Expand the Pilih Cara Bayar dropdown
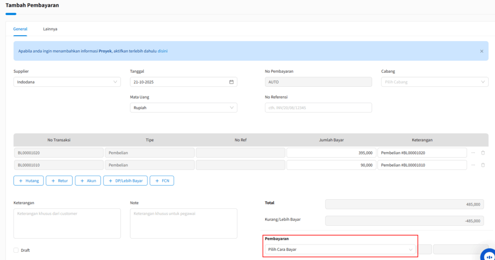The image size is (495, 260). pos(340,249)
